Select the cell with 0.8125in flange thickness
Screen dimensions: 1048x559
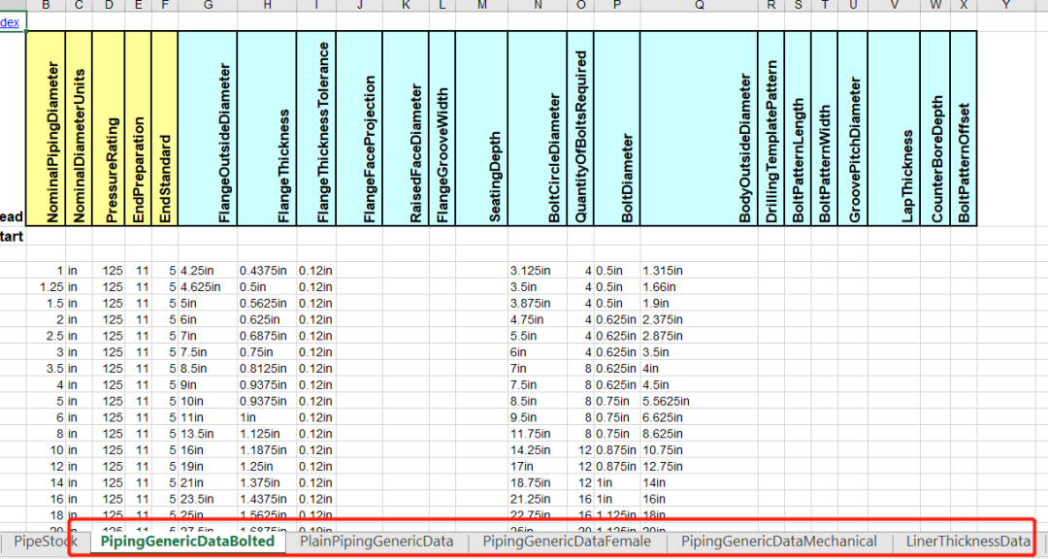pyautogui.click(x=267, y=369)
